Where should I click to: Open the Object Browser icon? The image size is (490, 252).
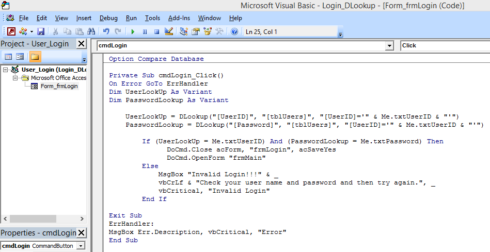208,31
